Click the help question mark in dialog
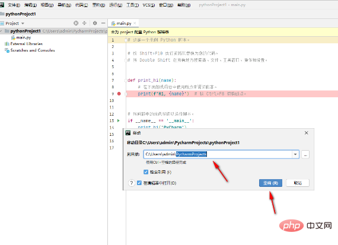 coord(131,183)
